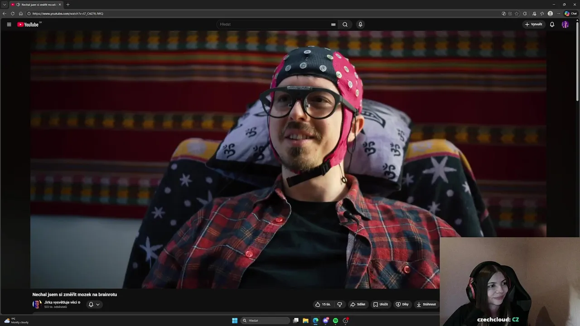Viewport: 580px width, 326px height.
Task: Open browser settings and more menu
Action: click(558, 14)
